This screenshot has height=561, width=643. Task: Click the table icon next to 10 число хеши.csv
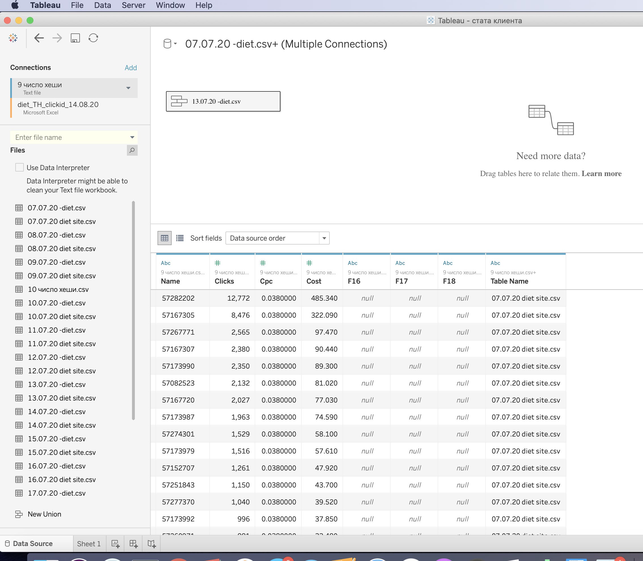point(19,289)
